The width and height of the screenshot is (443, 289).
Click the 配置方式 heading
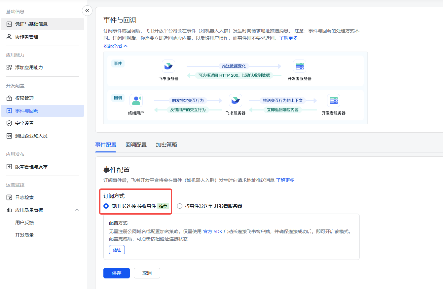pyautogui.click(x=118, y=223)
